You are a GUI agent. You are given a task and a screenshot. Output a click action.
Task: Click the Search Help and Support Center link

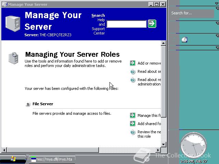98,24
